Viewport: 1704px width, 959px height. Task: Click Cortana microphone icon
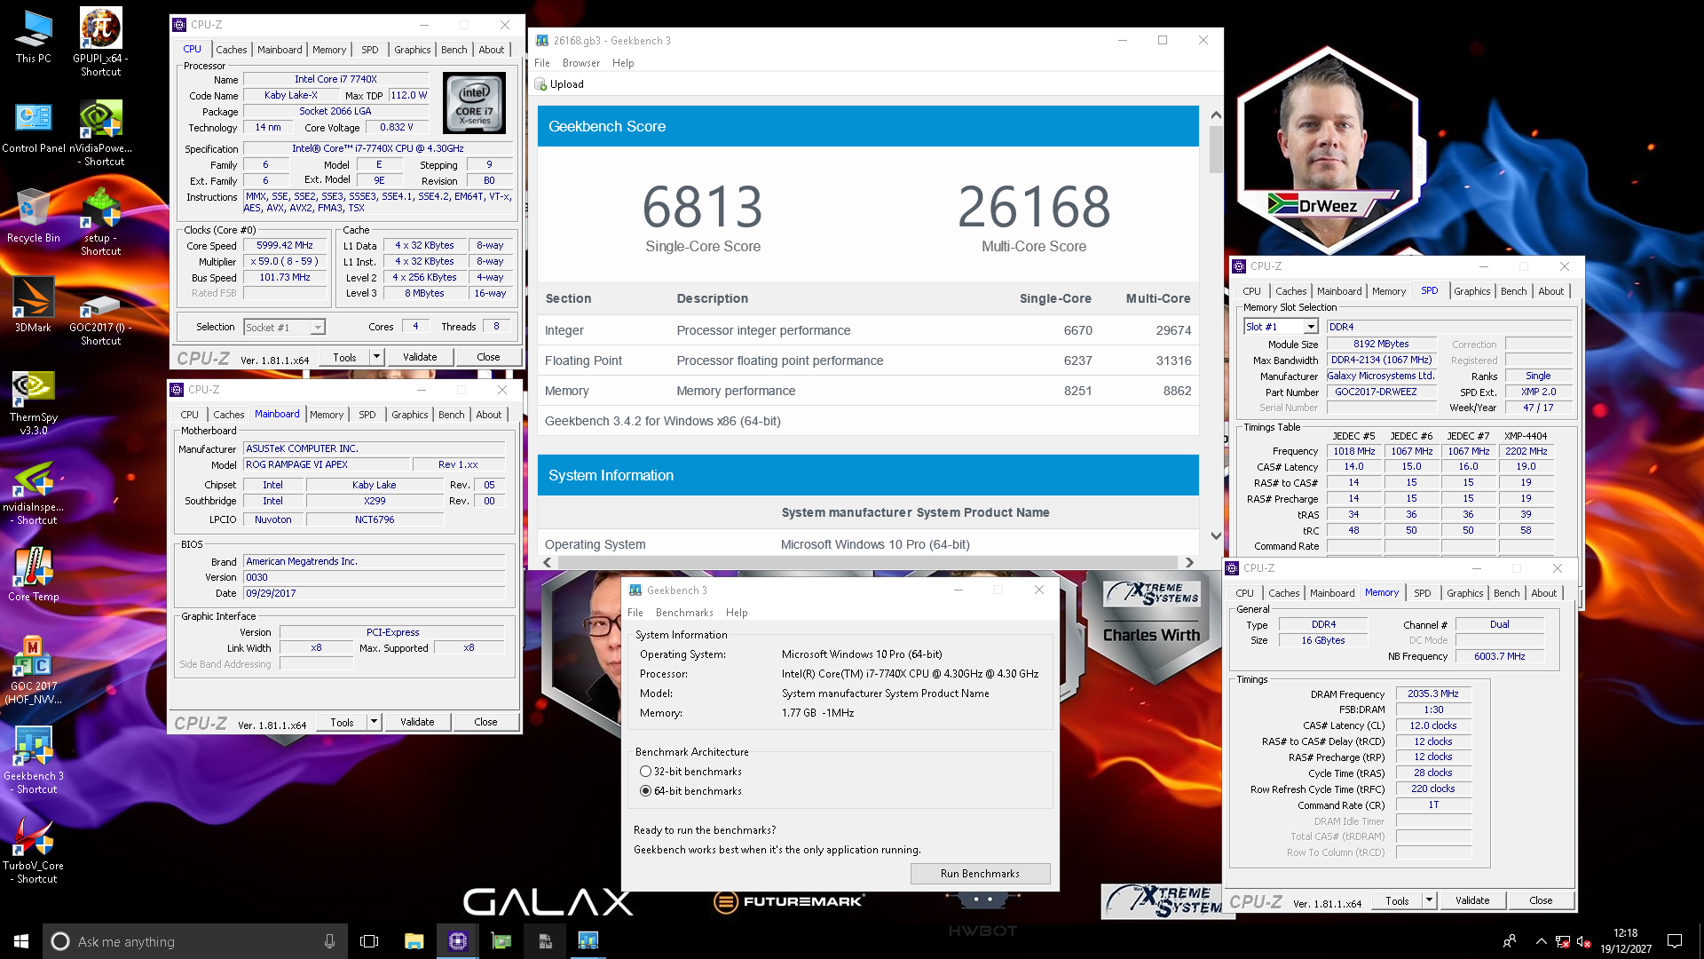coord(329,941)
